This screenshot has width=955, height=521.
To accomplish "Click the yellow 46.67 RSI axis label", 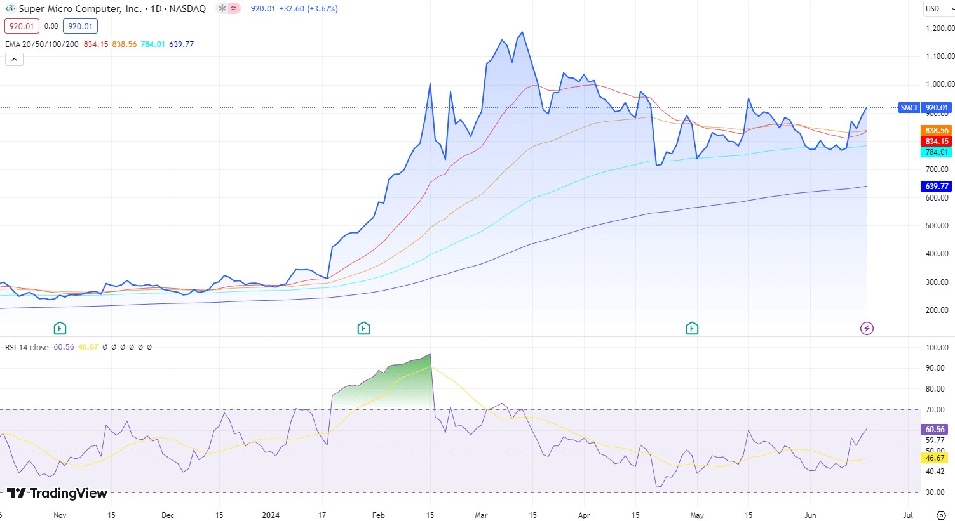I will pyautogui.click(x=935, y=458).
